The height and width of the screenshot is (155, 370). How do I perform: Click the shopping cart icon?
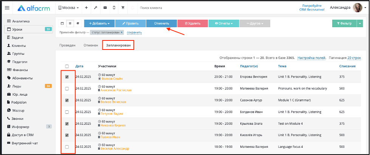[123, 8]
